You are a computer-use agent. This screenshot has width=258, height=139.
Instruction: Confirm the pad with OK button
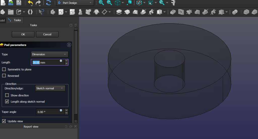click(x=23, y=34)
